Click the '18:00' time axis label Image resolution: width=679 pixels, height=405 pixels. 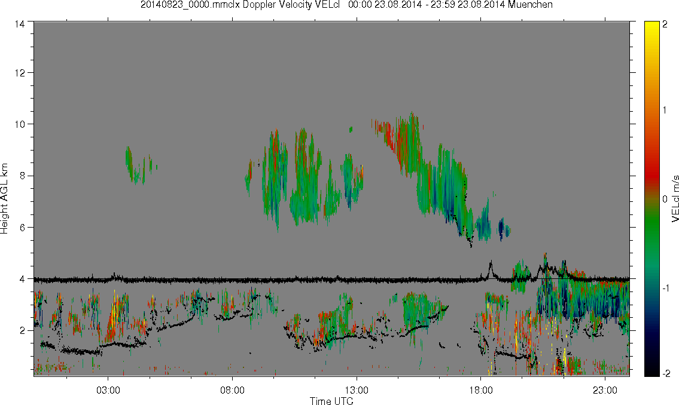(481, 391)
